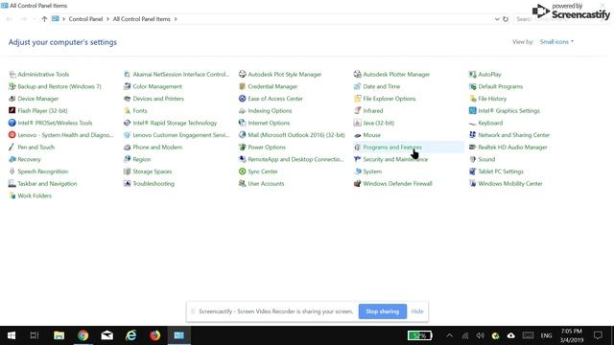Click the Windows Mobility Center icon
This screenshot has width=614, height=345.
pyautogui.click(x=472, y=183)
